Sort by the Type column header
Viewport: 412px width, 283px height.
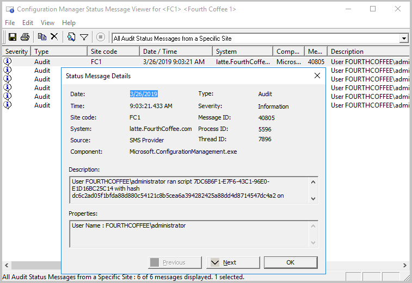pyautogui.click(x=59, y=52)
